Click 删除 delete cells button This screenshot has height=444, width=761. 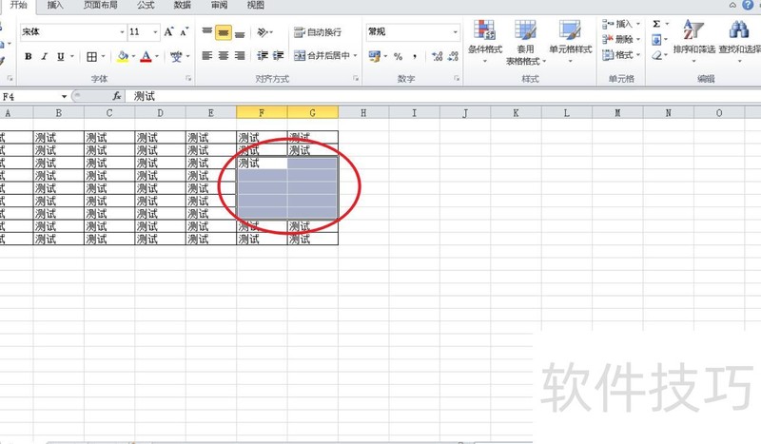tap(621, 39)
